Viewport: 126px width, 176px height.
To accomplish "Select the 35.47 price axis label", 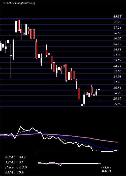I will 117,44.
